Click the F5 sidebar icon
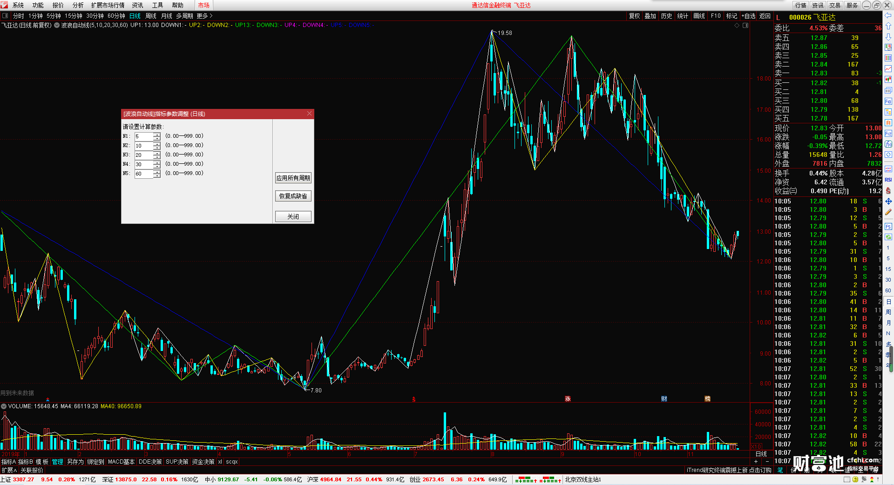This screenshot has height=485, width=894. point(888,226)
